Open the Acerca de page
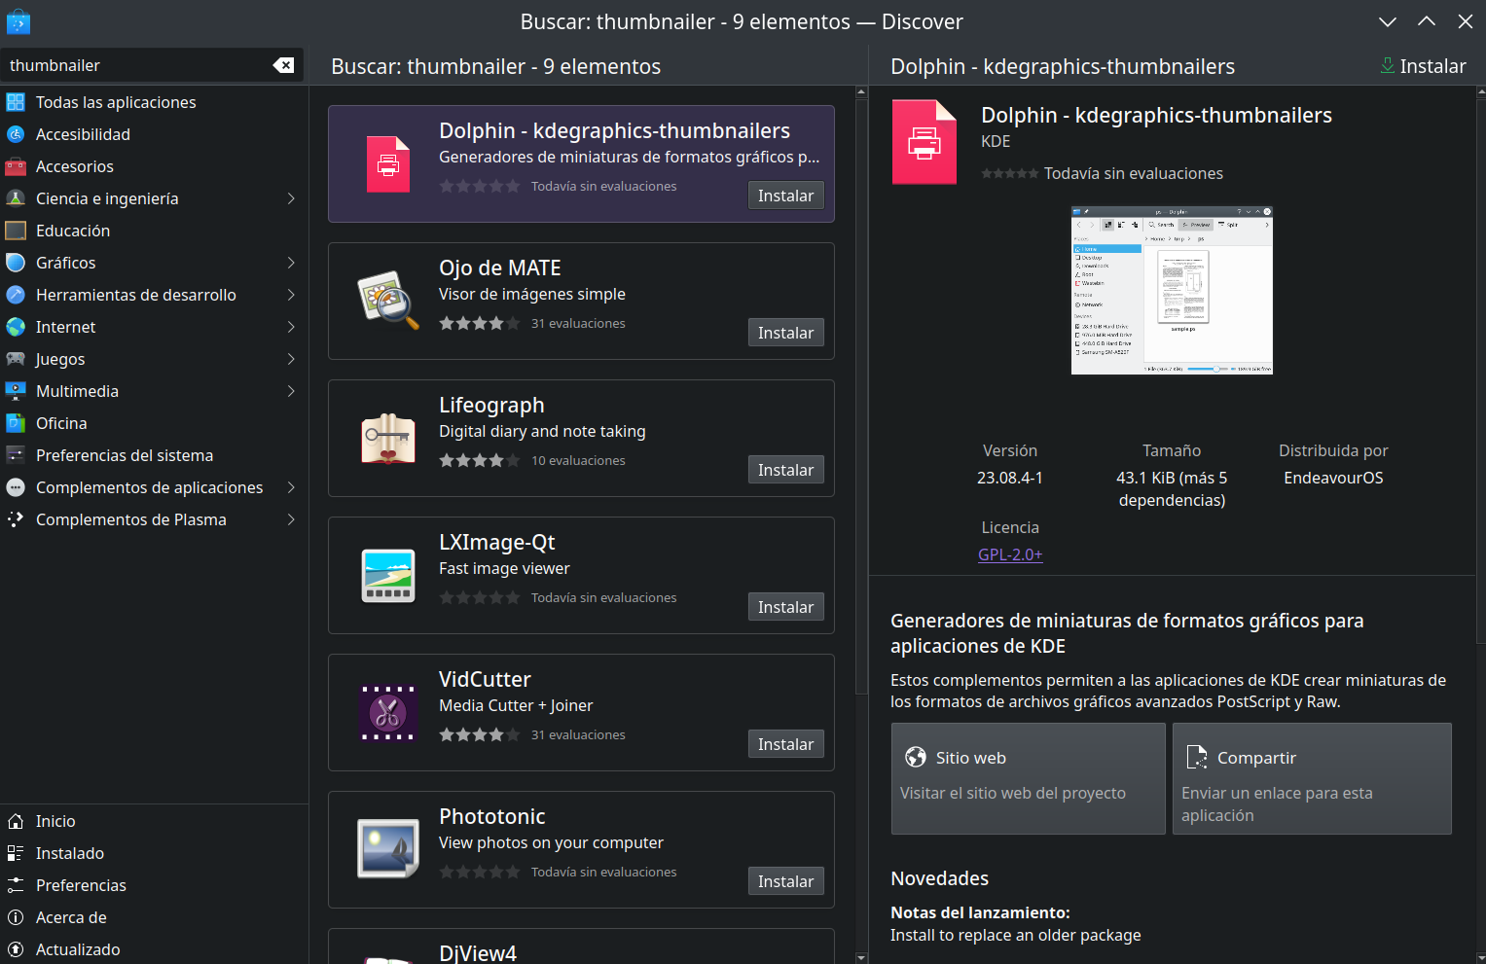The width and height of the screenshot is (1486, 964). click(x=154, y=917)
